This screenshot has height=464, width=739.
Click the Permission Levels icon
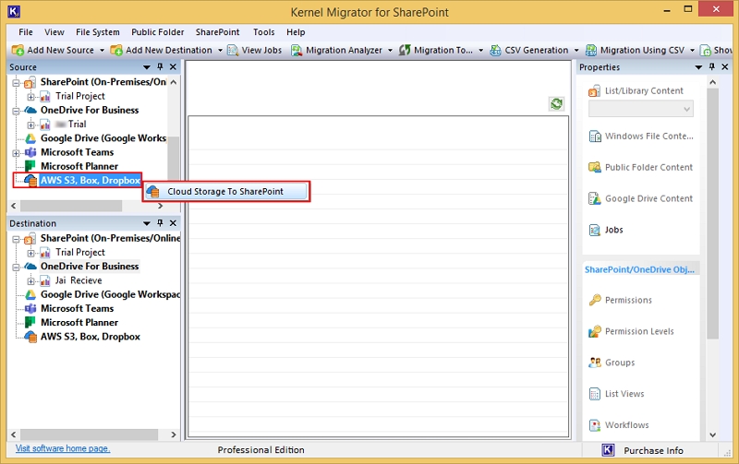click(x=595, y=331)
